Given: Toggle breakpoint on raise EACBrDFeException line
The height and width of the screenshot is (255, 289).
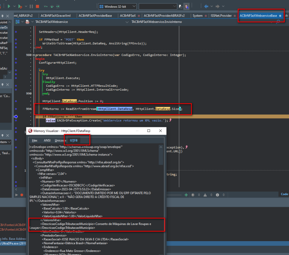Looking at the screenshot, I should pos(16,120).
